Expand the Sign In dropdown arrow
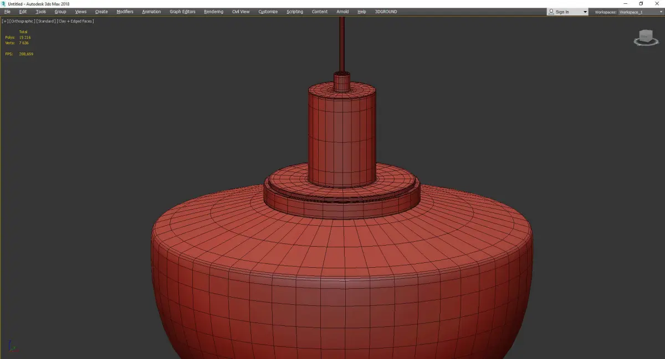The height and width of the screenshot is (359, 665). tap(585, 12)
